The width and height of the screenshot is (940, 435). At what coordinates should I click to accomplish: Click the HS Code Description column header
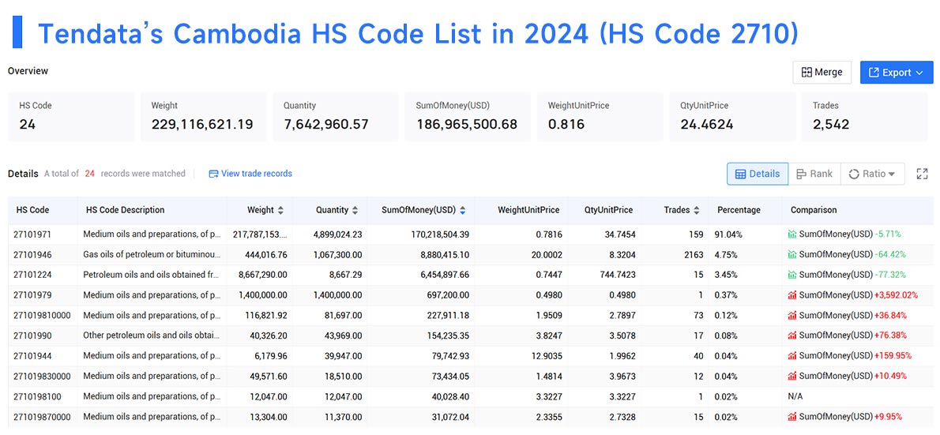click(x=126, y=210)
